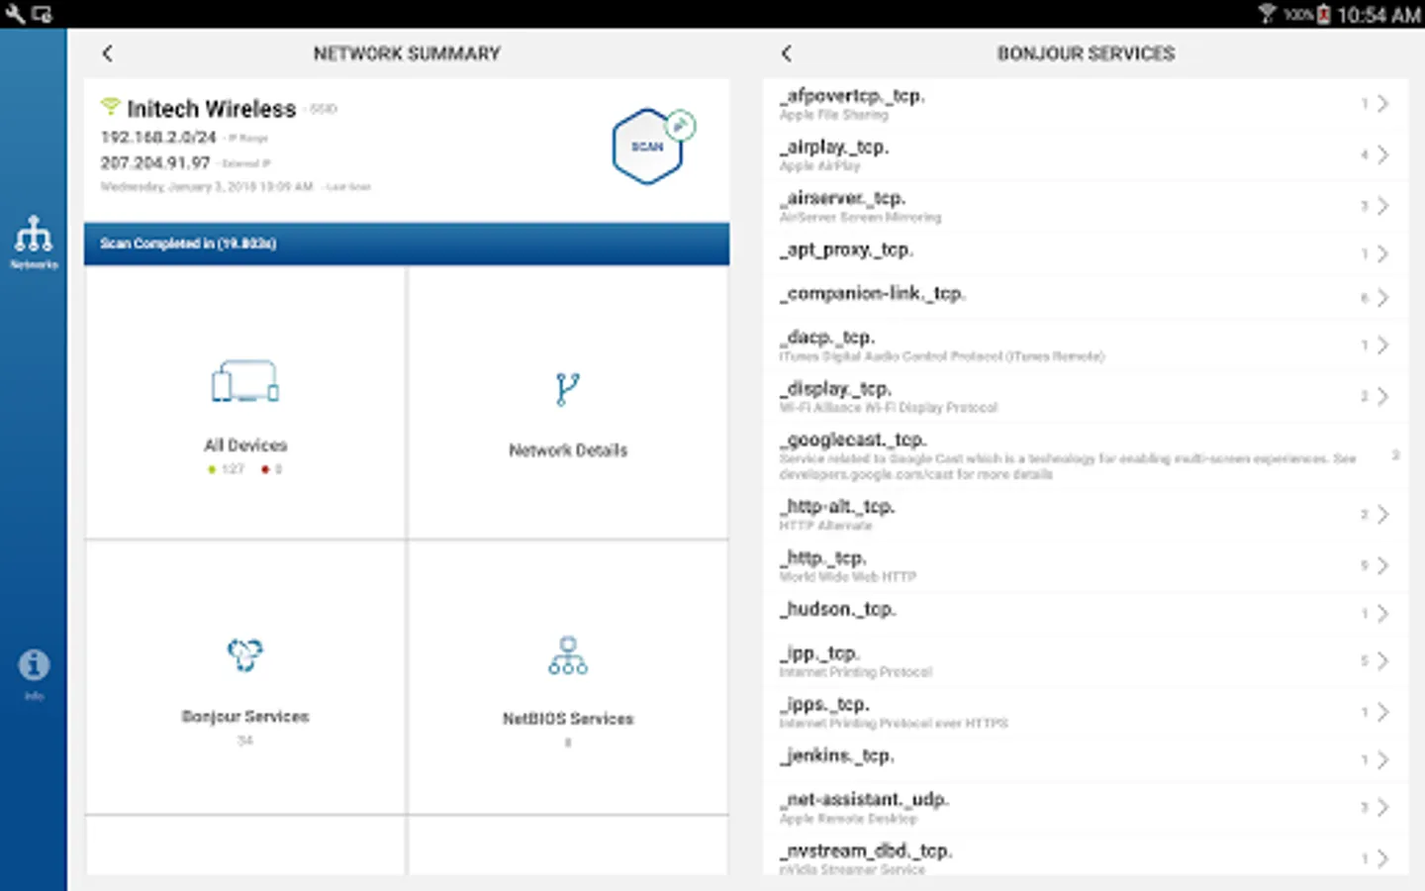Expand the _afpovertcp._tcp. chevron
This screenshot has height=891, width=1425.
(1383, 104)
